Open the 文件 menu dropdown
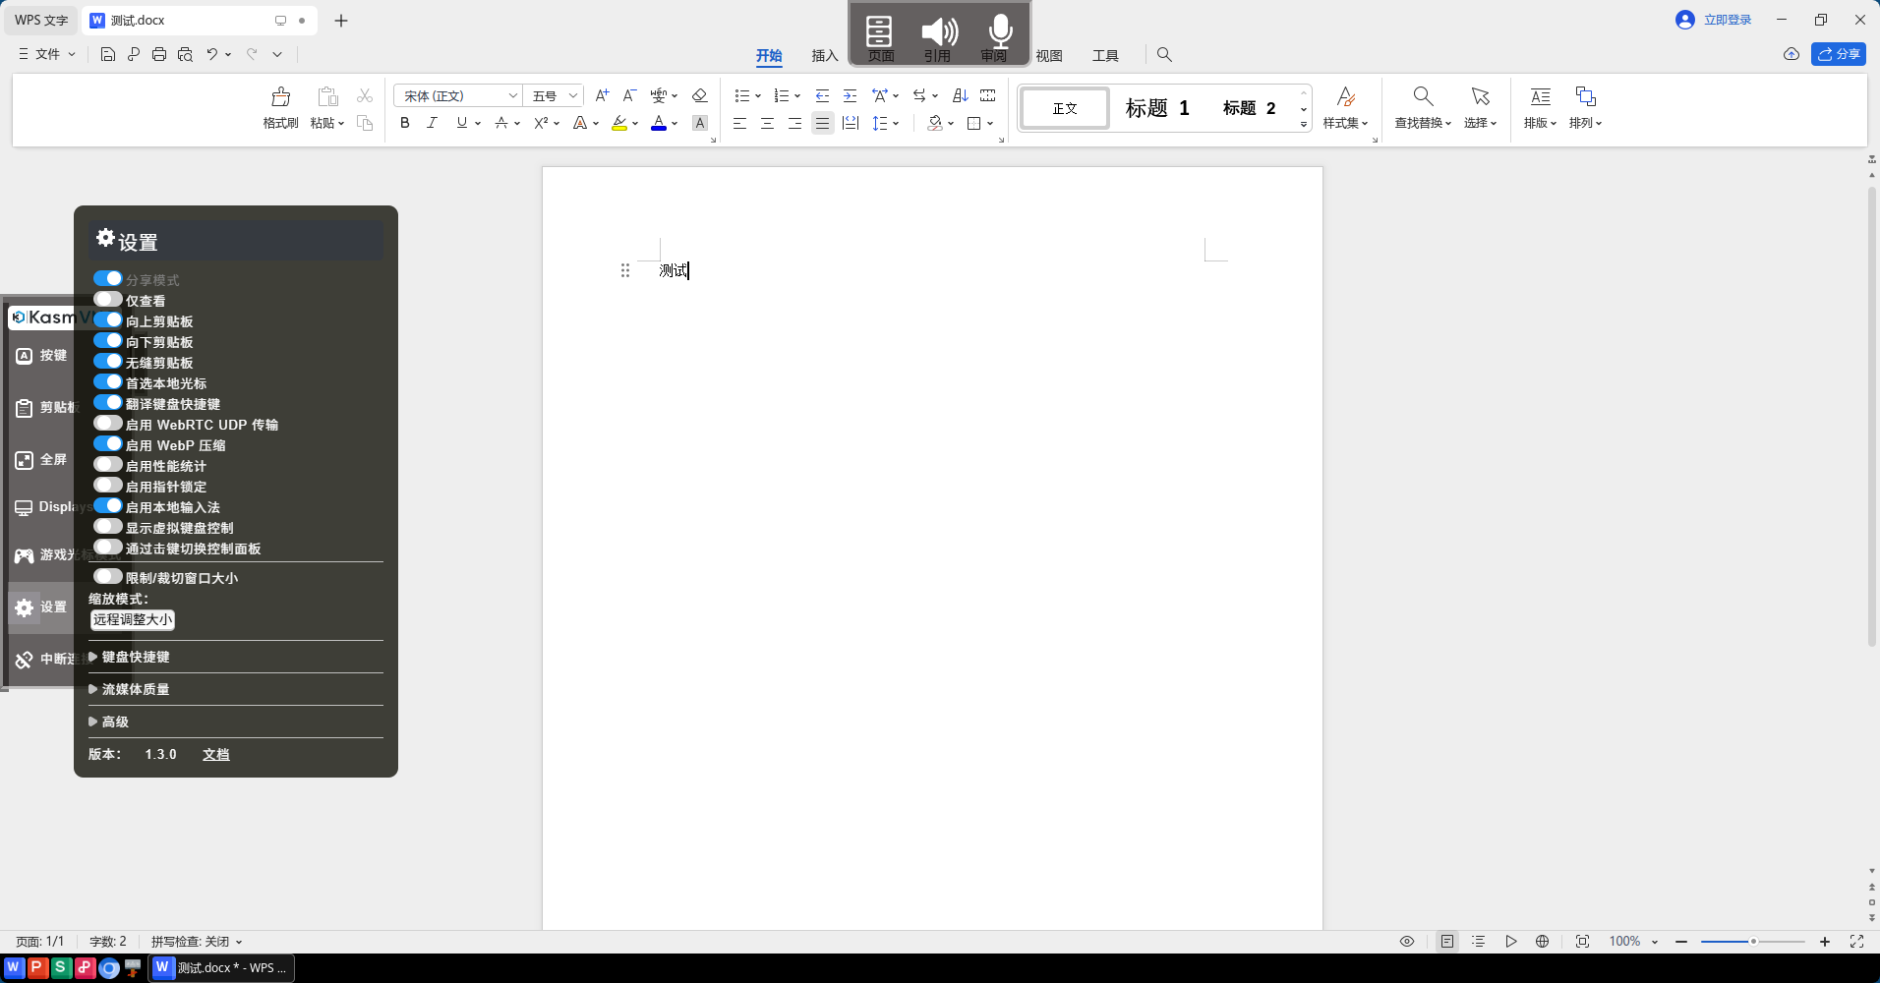The height and width of the screenshot is (983, 1880). (x=47, y=54)
